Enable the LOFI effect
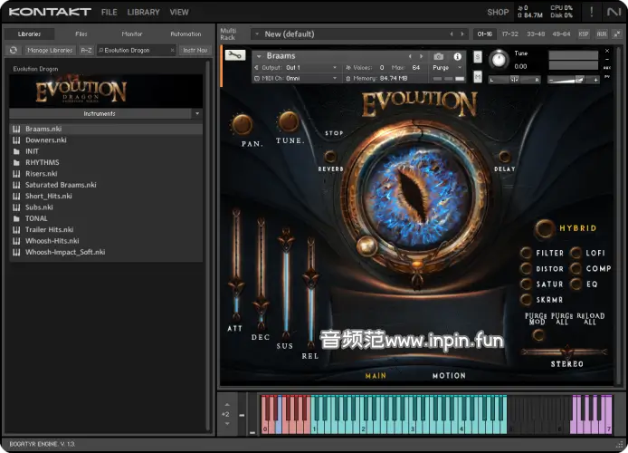 click(x=576, y=254)
